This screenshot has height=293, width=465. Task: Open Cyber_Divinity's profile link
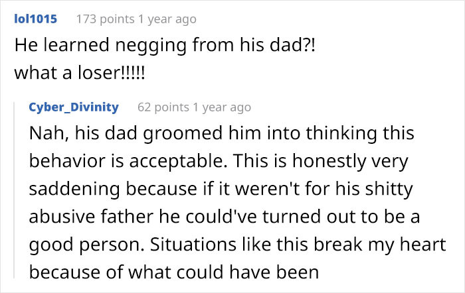[x=74, y=107]
